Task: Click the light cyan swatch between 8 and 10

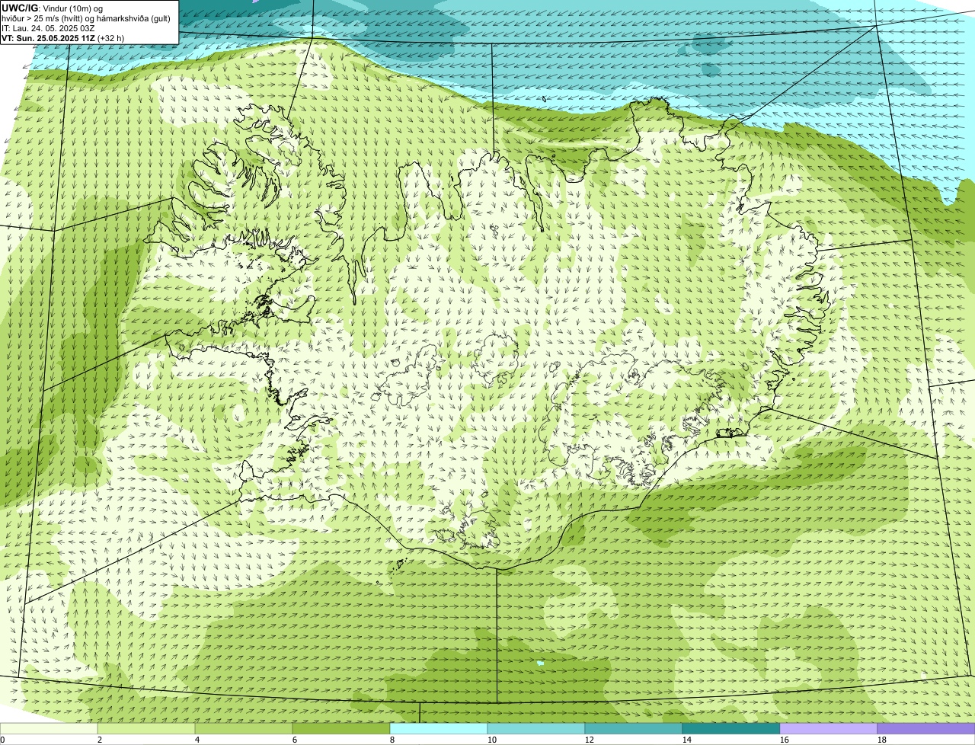Action: [439, 729]
